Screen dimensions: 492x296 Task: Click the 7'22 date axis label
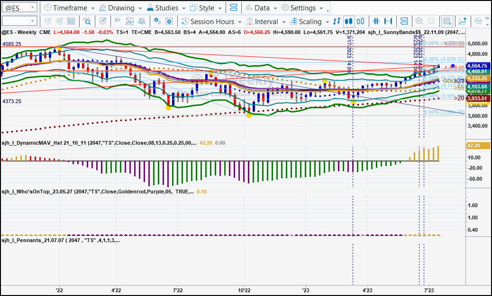[x=178, y=290]
